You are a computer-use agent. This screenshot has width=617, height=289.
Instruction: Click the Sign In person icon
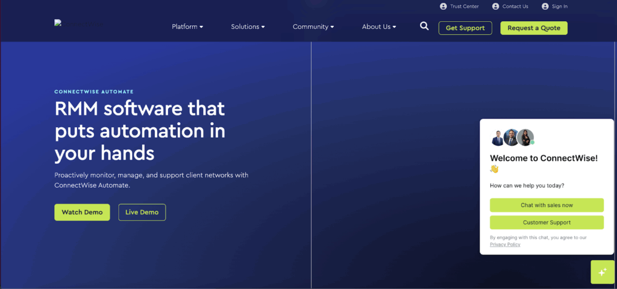[x=545, y=7]
